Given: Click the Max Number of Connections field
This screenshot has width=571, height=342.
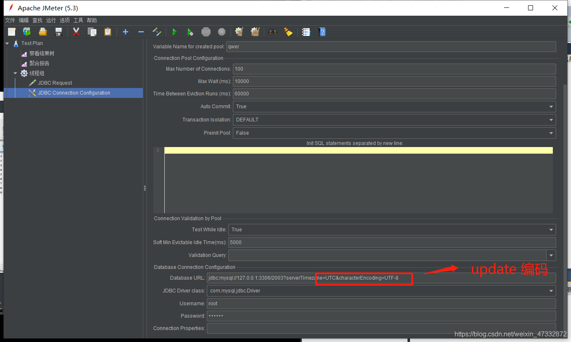Looking at the screenshot, I should 394,69.
